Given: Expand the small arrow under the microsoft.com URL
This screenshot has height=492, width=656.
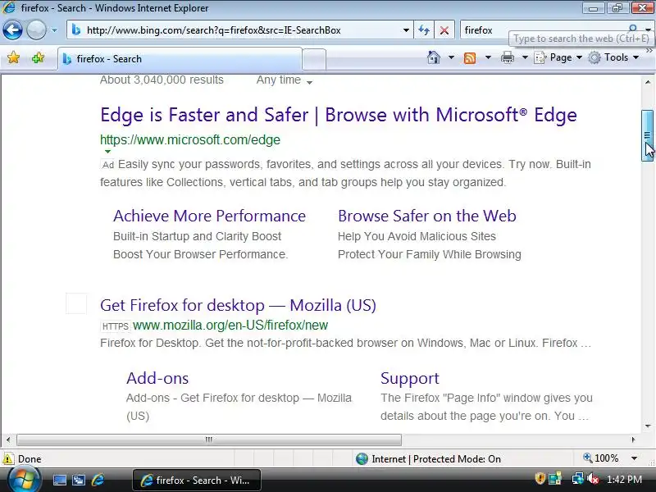Looking at the screenshot, I should coord(107,152).
